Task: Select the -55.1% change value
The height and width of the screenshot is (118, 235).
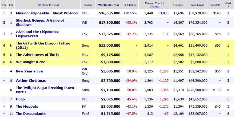Action: coord(131,22)
